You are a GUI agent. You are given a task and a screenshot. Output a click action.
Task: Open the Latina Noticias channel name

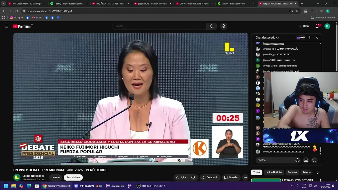pyautogui.click(x=32, y=176)
